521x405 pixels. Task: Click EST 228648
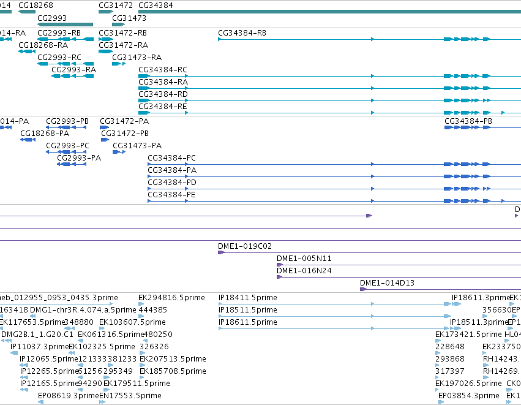click(450, 347)
